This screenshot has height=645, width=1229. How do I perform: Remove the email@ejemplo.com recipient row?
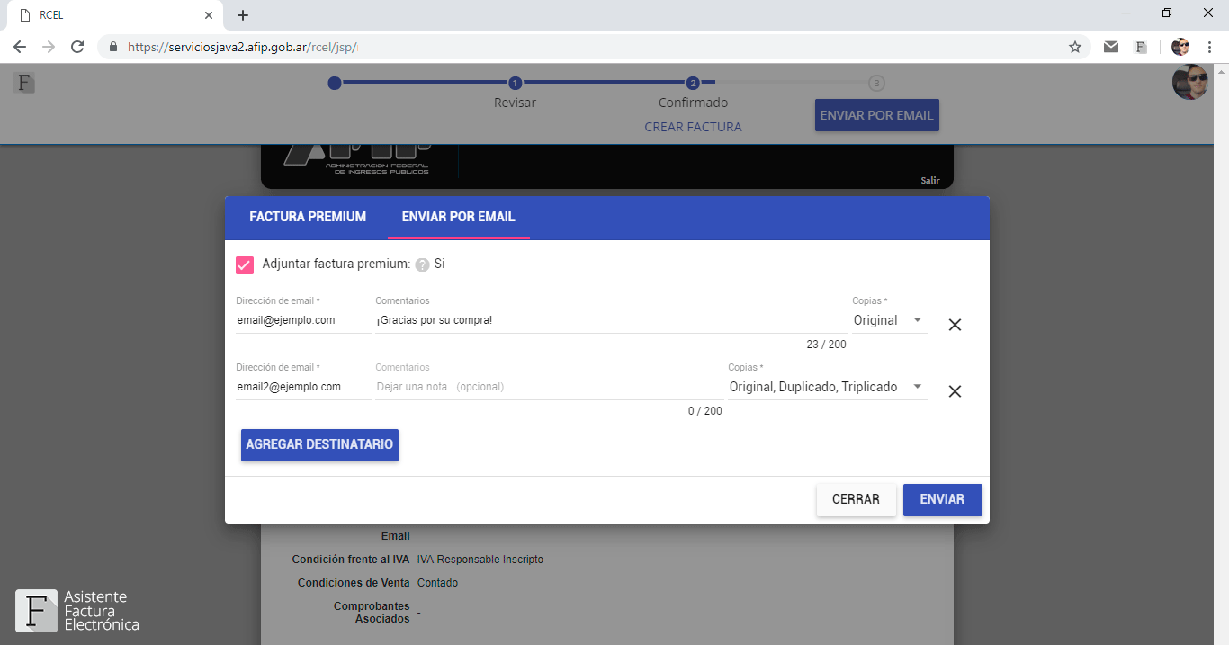click(955, 325)
